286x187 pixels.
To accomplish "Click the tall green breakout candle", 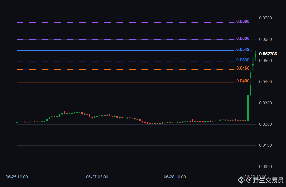I will tap(248, 108).
